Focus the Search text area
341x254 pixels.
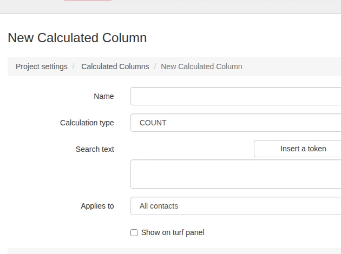point(236,174)
